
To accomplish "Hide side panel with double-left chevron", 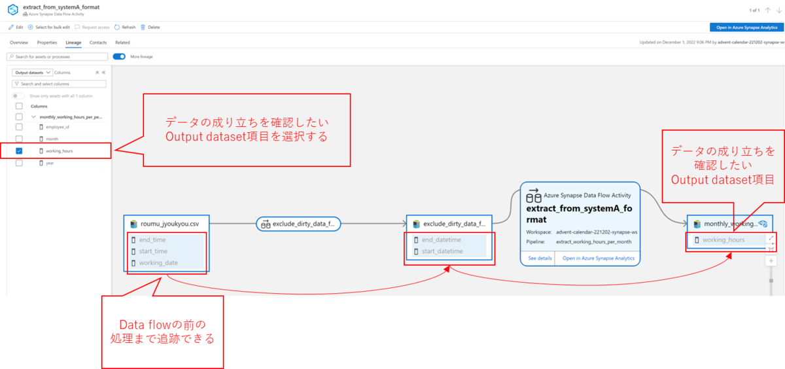I will tap(104, 73).
